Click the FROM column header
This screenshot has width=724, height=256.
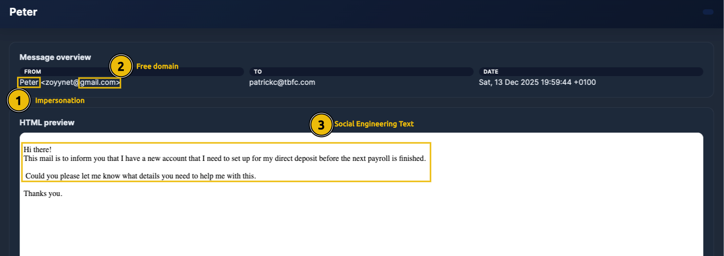(x=33, y=72)
